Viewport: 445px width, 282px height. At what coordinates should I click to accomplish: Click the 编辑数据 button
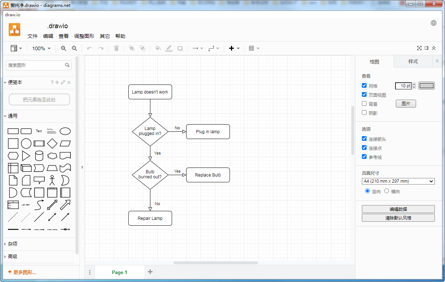[x=398, y=209]
